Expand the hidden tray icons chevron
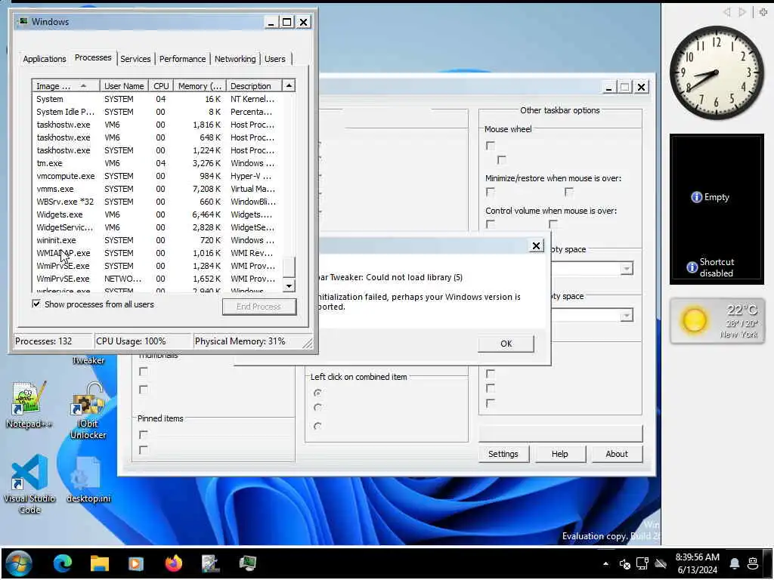774x580 pixels. (605, 563)
